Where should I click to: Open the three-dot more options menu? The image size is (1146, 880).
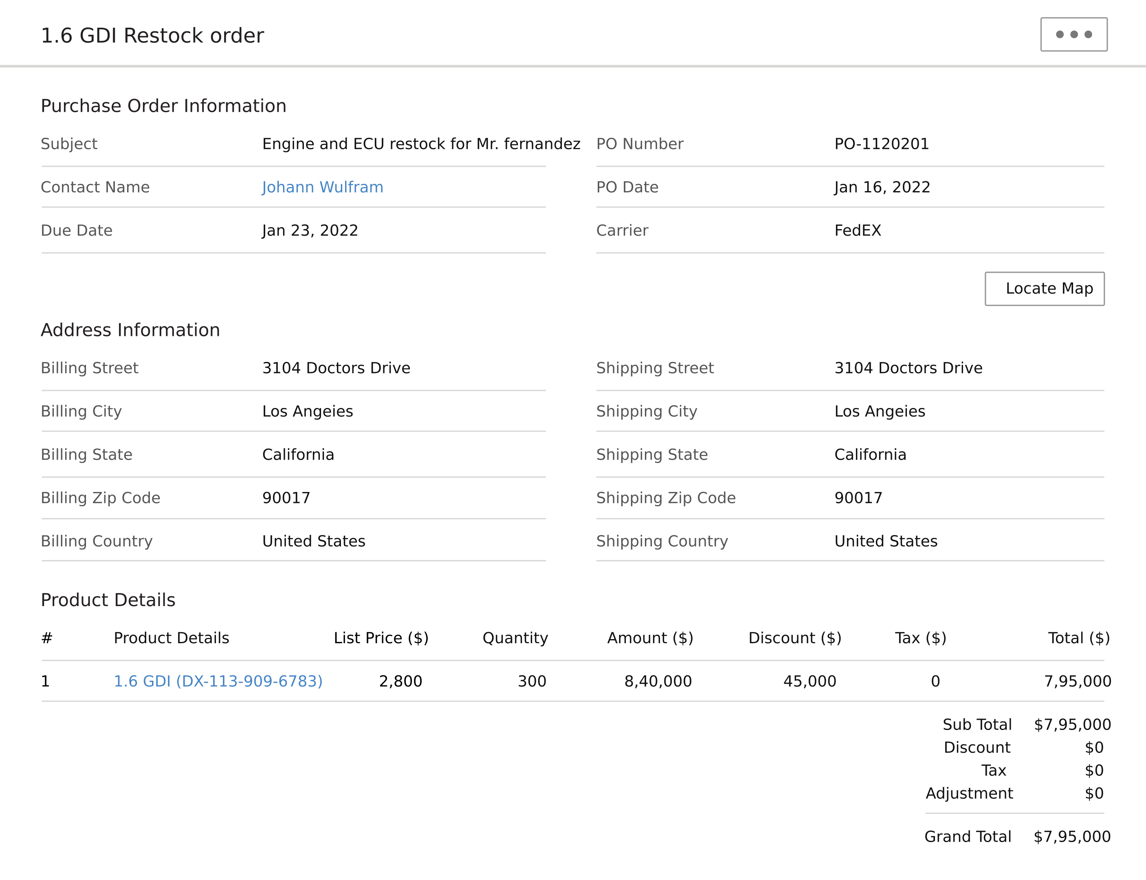[x=1073, y=35]
